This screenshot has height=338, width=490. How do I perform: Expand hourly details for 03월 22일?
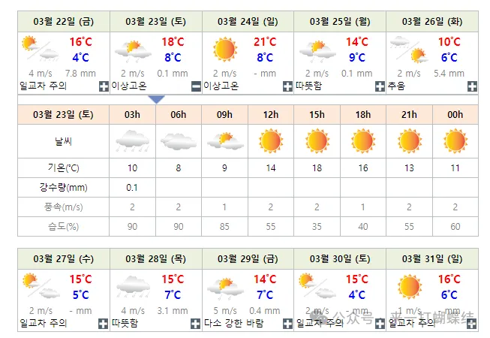[103, 86]
